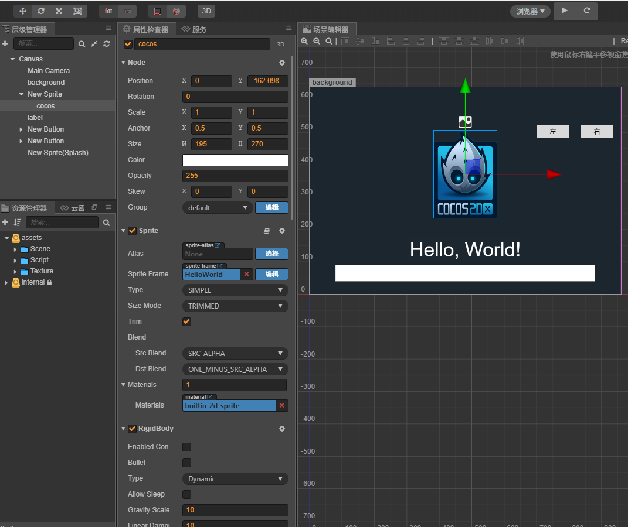Toggle the 3D view button

click(x=206, y=11)
